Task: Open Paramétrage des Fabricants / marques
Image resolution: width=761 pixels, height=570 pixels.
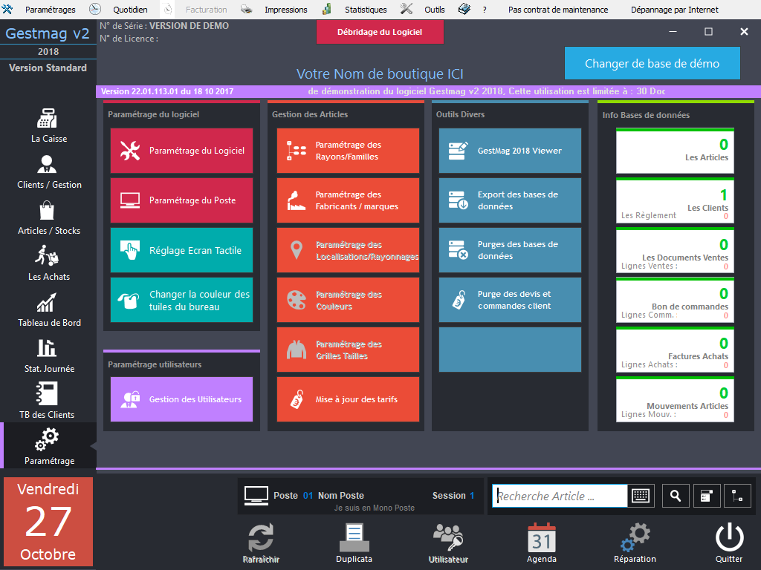Action: pos(348,200)
